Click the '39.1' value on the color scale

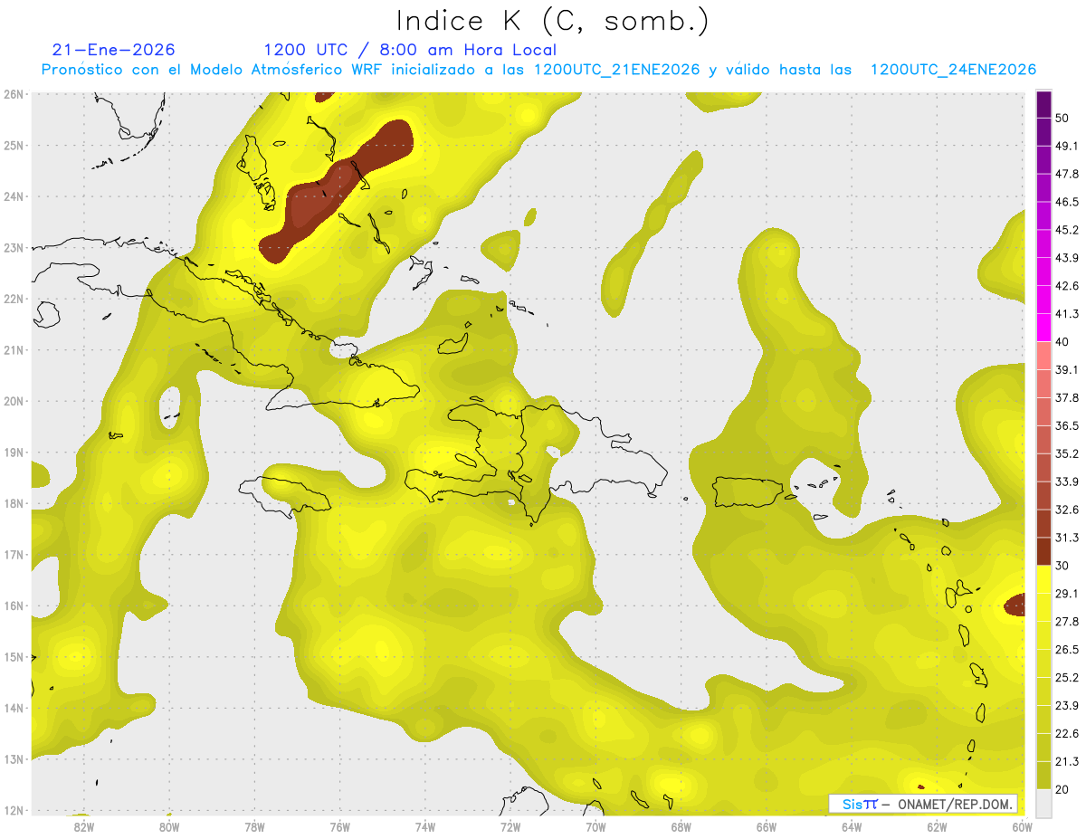pyautogui.click(x=1066, y=369)
